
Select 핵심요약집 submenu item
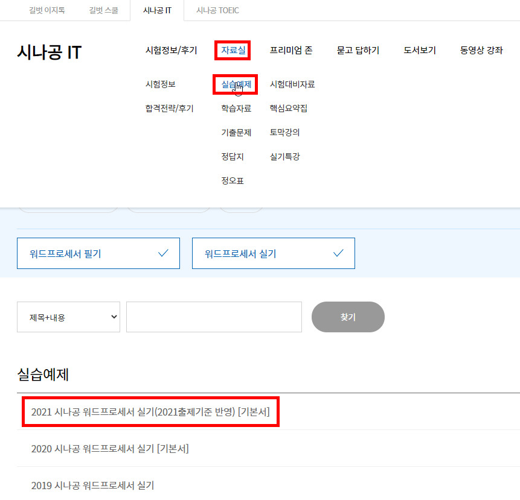pyautogui.click(x=288, y=109)
